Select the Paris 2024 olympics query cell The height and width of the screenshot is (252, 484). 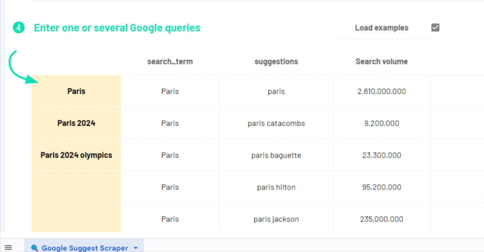point(76,155)
